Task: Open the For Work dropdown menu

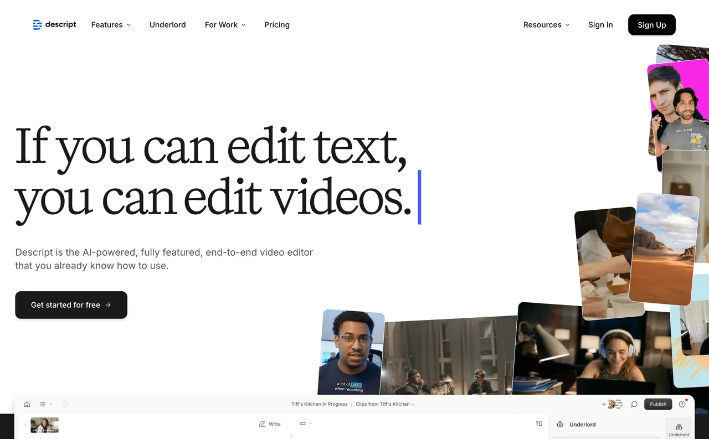Action: click(225, 25)
